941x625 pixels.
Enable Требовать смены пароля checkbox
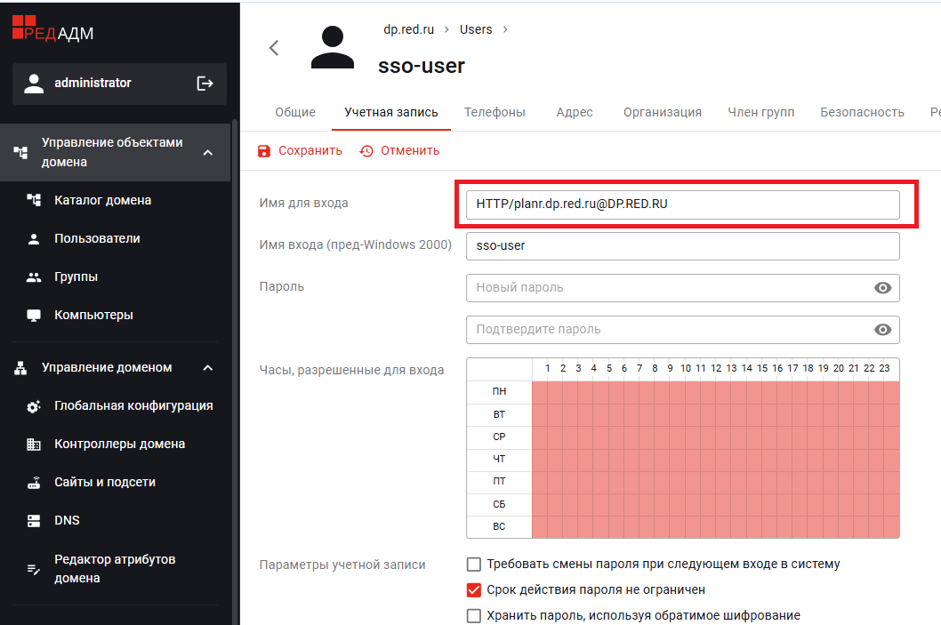474,565
